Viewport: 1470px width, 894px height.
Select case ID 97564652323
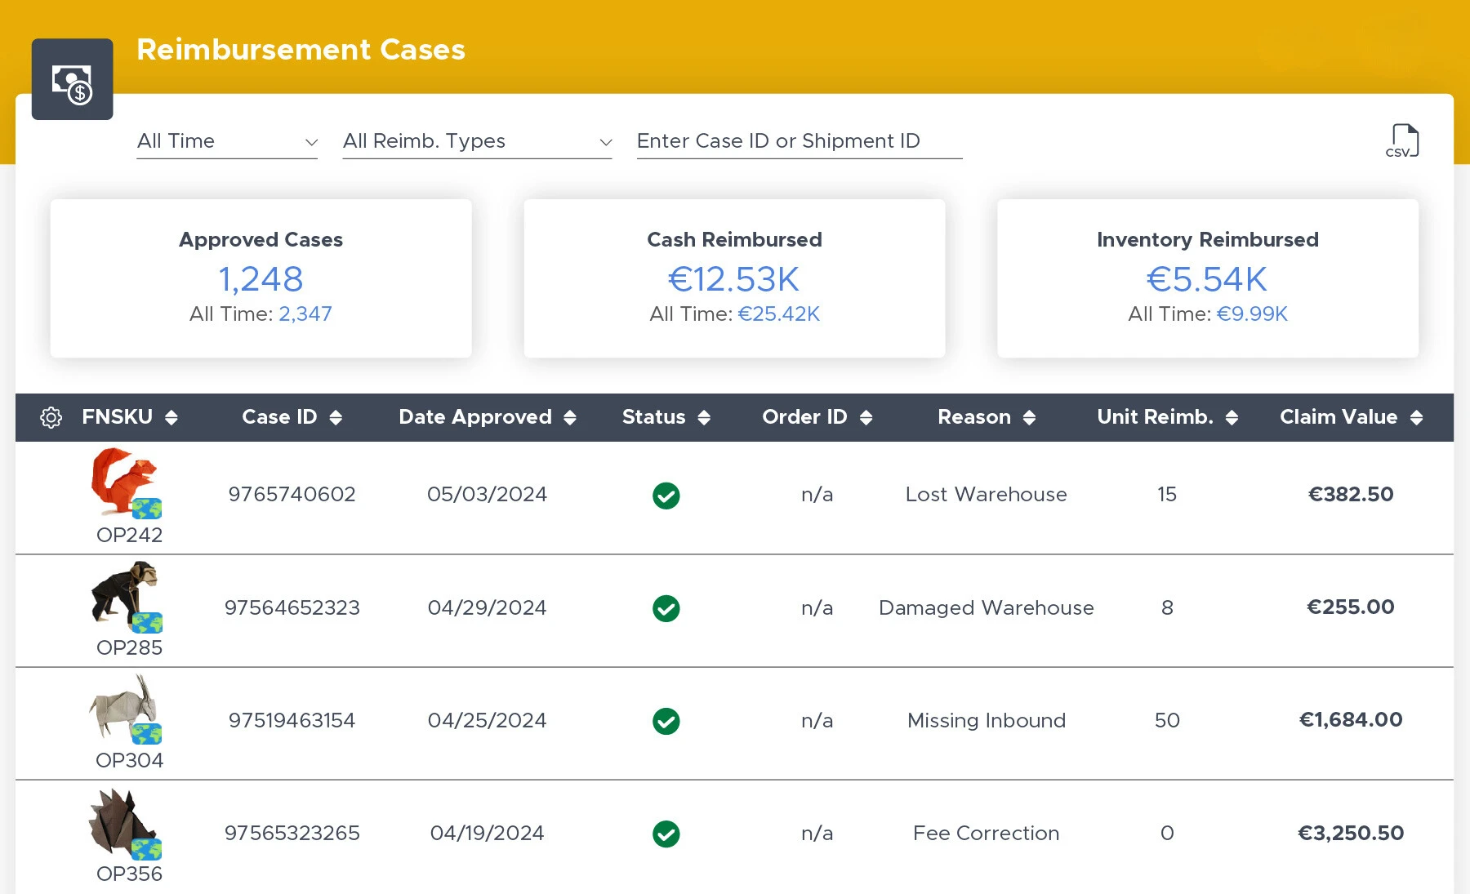[292, 608]
